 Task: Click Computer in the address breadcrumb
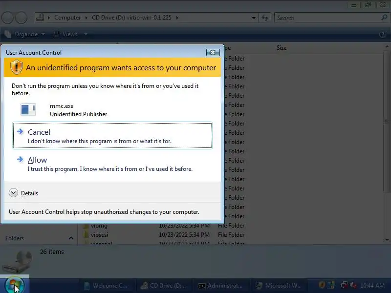tap(67, 18)
